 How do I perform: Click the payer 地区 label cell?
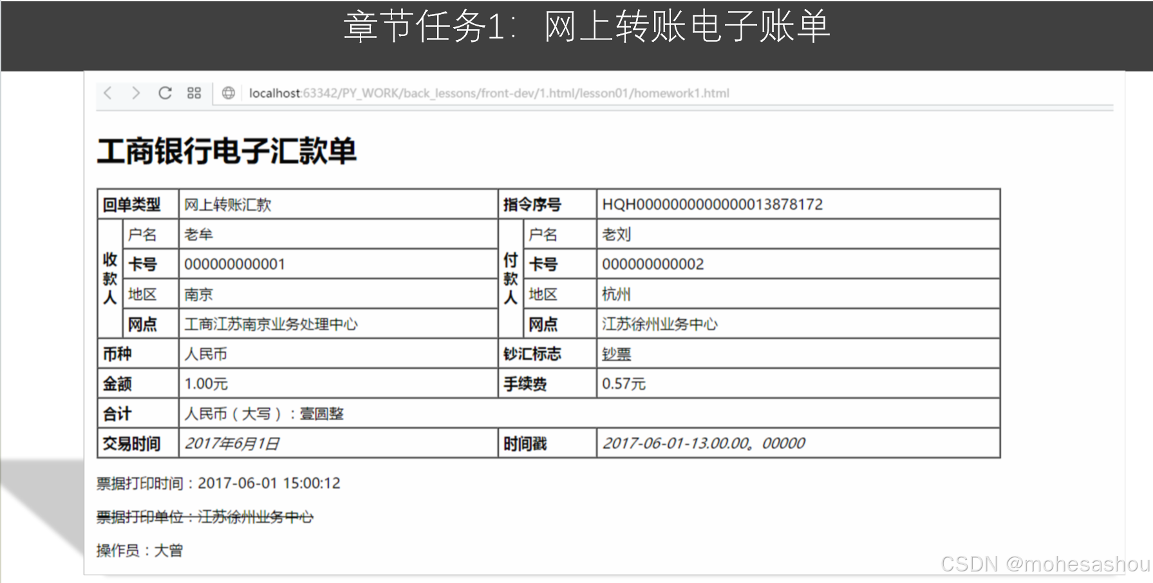coord(560,294)
